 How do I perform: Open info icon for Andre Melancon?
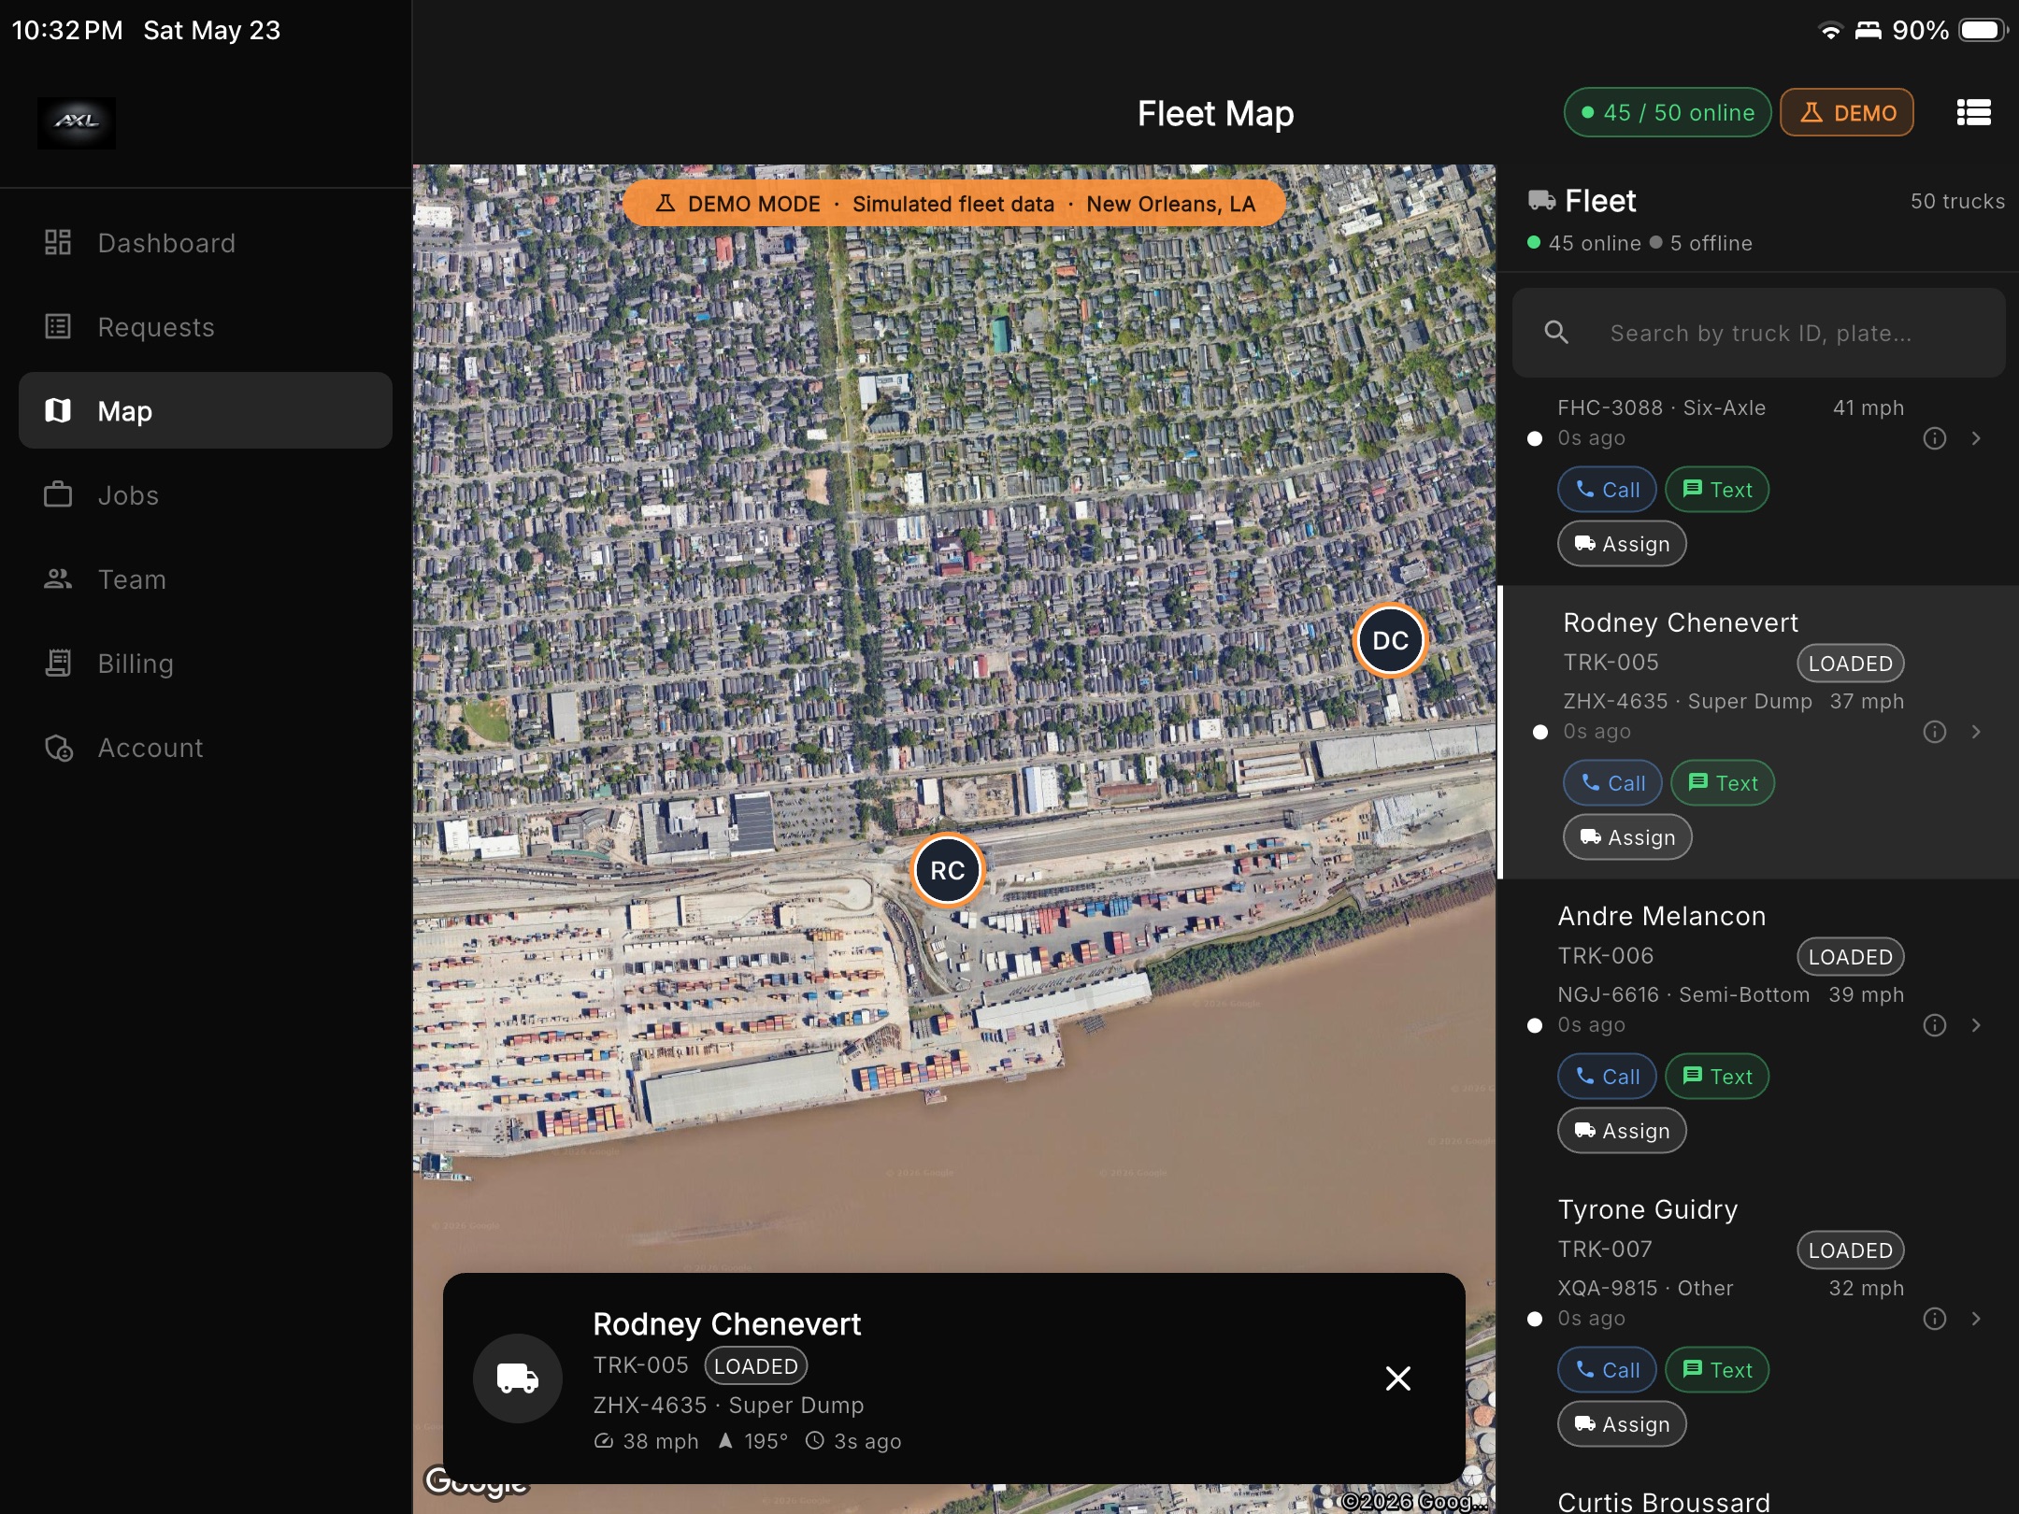(x=1934, y=1025)
